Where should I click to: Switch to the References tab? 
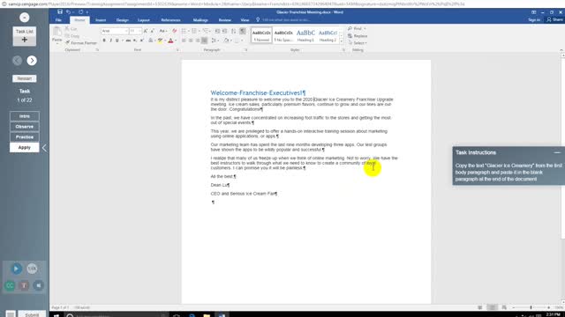coord(170,20)
